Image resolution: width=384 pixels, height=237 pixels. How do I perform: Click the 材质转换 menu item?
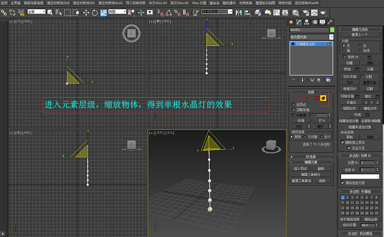coord(245,3)
